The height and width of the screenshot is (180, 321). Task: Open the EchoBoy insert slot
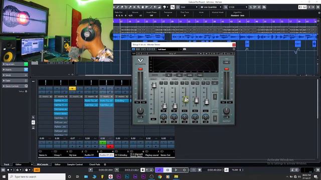click(x=121, y=100)
